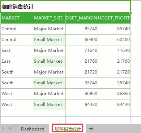The height and width of the screenshot is (133, 141).
Task: Click Major Market cell in first South row
Action: point(50,72)
